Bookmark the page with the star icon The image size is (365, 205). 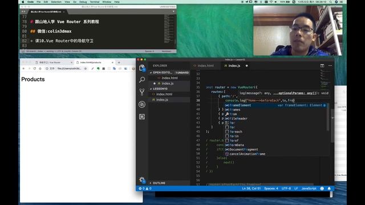point(86,68)
